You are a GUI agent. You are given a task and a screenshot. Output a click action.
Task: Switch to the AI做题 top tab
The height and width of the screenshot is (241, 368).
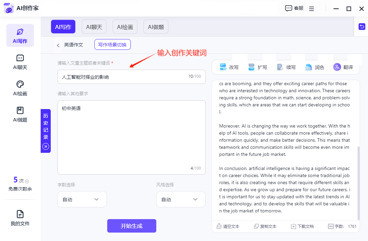click(x=156, y=27)
